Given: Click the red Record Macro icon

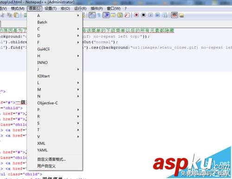Looking at the screenshot, I should point(136,15).
